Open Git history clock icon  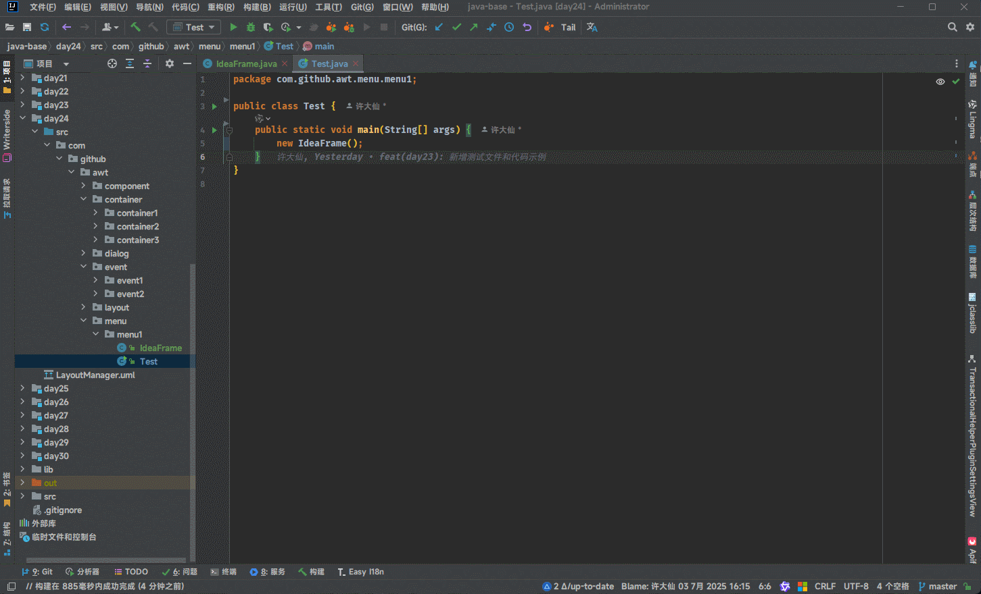509,27
